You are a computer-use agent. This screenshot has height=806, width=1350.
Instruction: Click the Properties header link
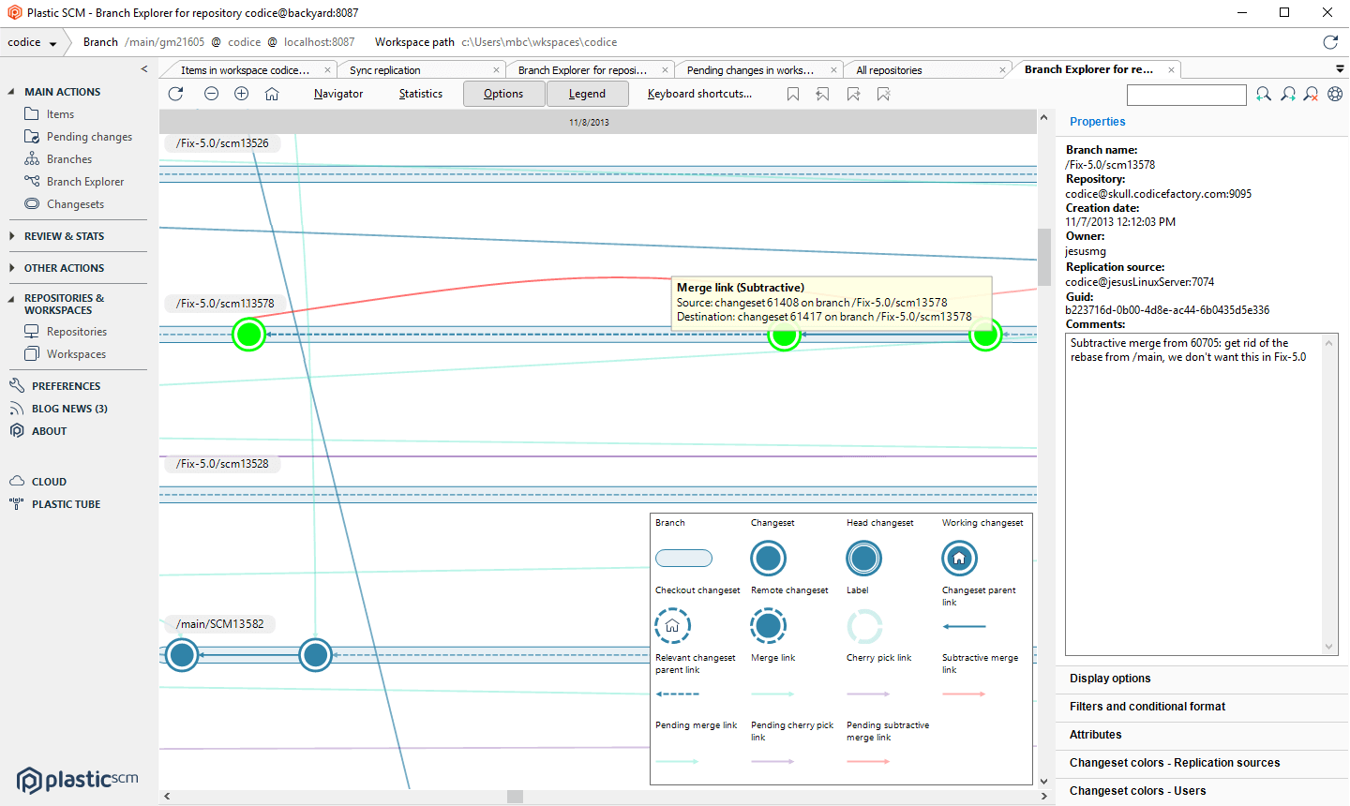click(x=1098, y=122)
